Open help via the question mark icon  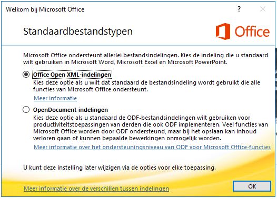point(239,9)
